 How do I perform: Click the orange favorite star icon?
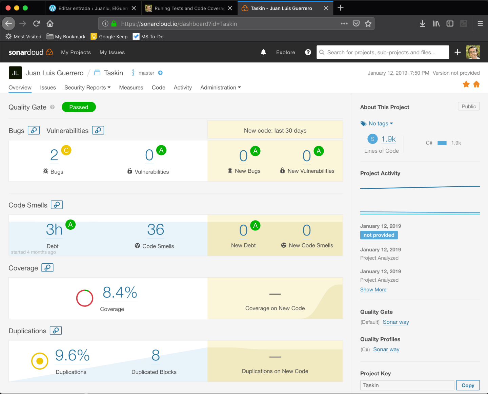tap(466, 84)
